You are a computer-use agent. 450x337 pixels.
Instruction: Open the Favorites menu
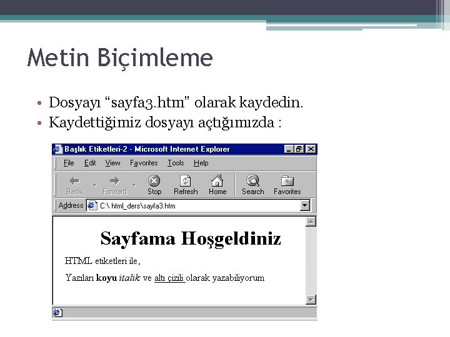(x=144, y=163)
